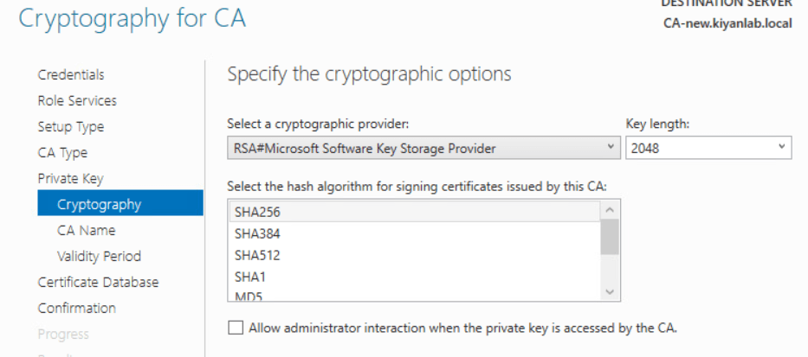Go to the Credentials step
The height and width of the screenshot is (357, 808).
click(x=71, y=75)
